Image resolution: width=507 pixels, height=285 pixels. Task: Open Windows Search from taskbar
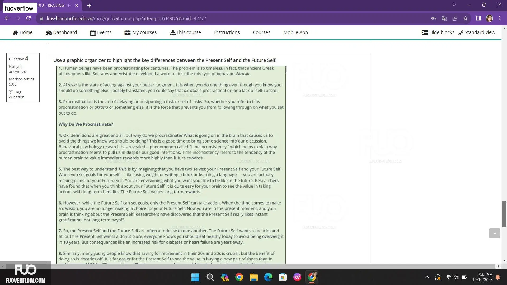click(x=210, y=277)
